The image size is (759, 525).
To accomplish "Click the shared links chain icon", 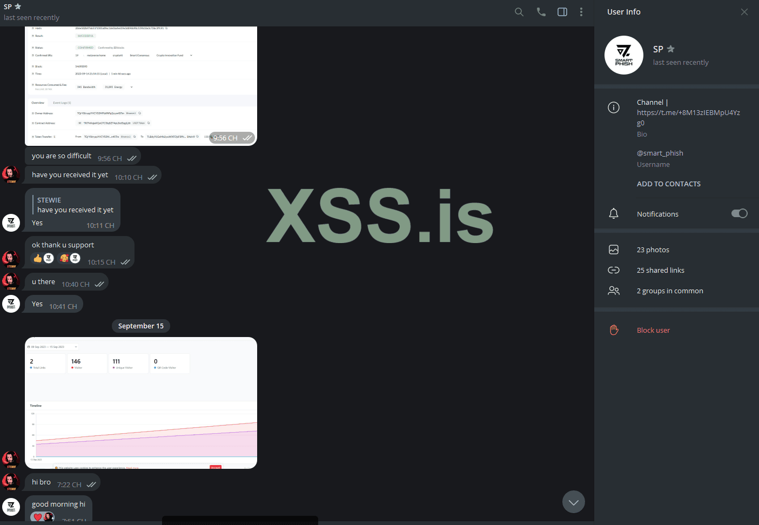I will (614, 270).
